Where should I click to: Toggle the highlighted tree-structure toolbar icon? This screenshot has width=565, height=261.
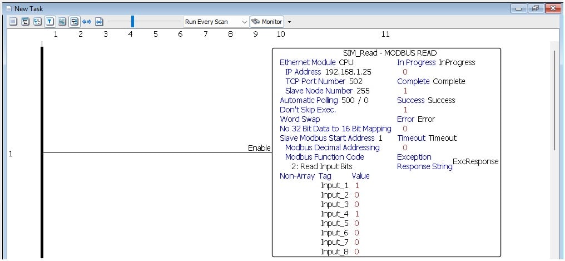[x=74, y=22]
